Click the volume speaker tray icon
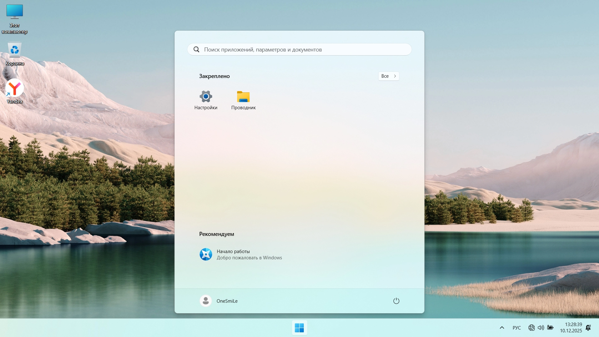Image resolution: width=599 pixels, height=337 pixels. (541, 328)
